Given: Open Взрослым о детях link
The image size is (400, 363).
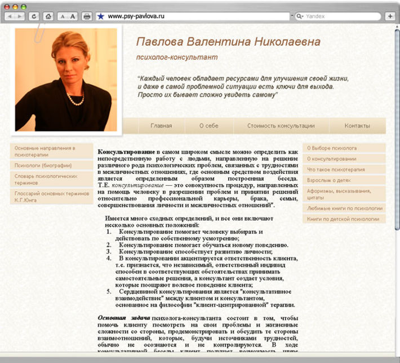Looking at the screenshot, I should point(344,180).
